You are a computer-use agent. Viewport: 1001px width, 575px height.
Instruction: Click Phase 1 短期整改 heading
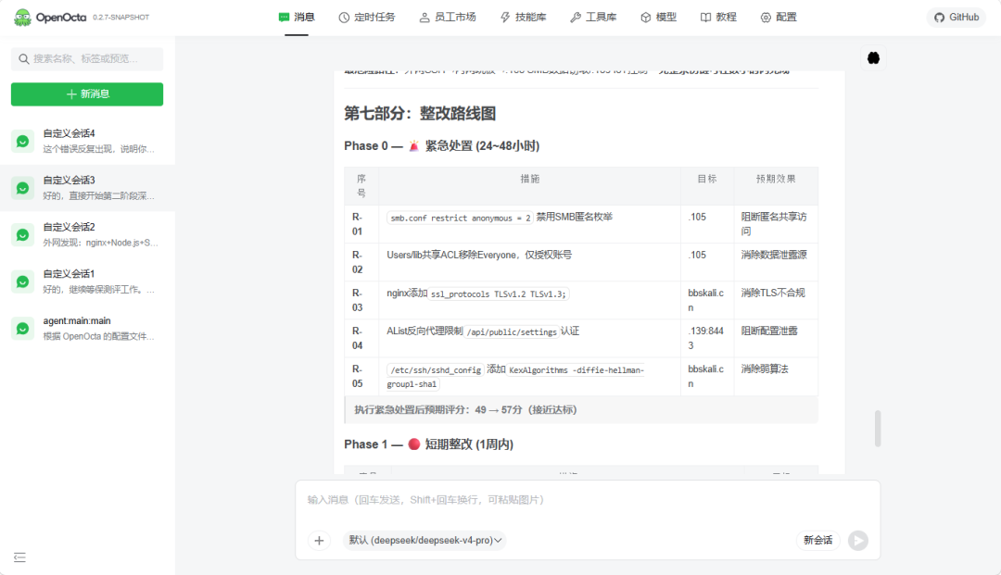[428, 444]
